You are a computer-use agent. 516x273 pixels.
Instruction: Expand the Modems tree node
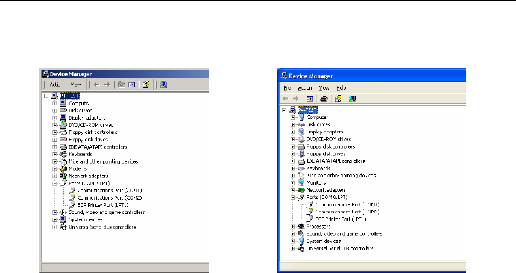55,168
